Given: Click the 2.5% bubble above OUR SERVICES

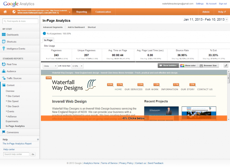Looking at the screenshot, I should [x=140, y=85].
